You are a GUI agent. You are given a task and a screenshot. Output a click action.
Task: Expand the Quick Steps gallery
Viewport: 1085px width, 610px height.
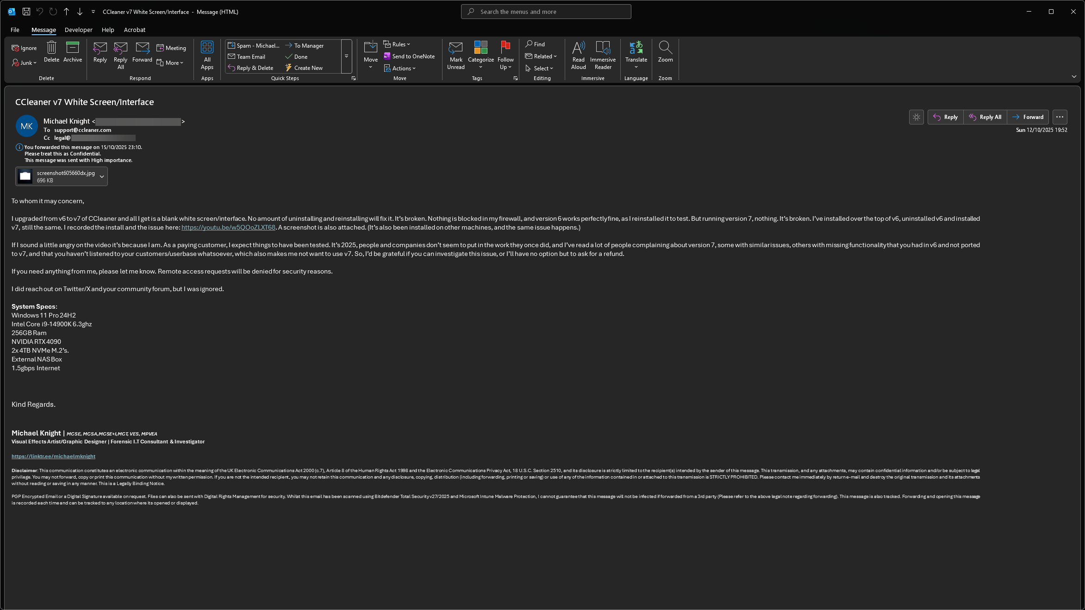[x=346, y=56]
